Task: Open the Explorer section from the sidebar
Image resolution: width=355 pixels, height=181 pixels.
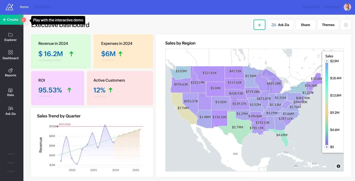Action: click(10, 37)
